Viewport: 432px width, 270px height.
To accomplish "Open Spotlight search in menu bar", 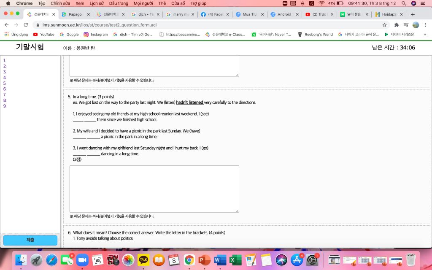I will coord(404,3).
